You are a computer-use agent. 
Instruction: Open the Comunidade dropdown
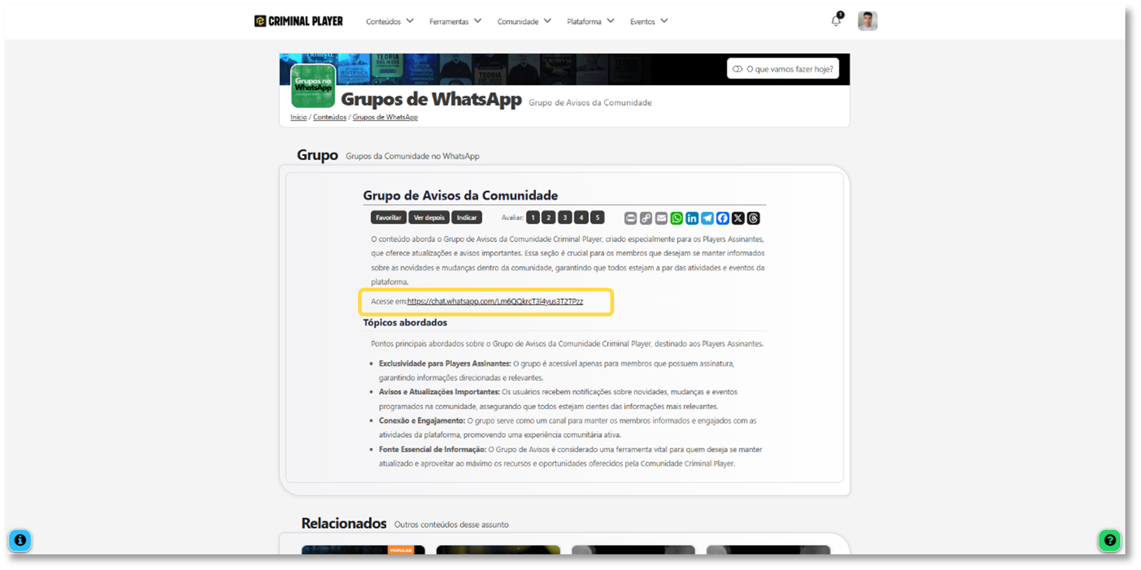pyautogui.click(x=523, y=21)
